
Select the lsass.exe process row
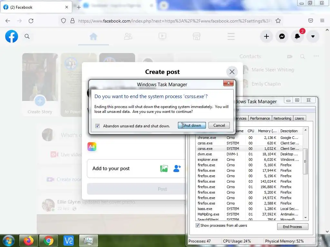pos(249,209)
